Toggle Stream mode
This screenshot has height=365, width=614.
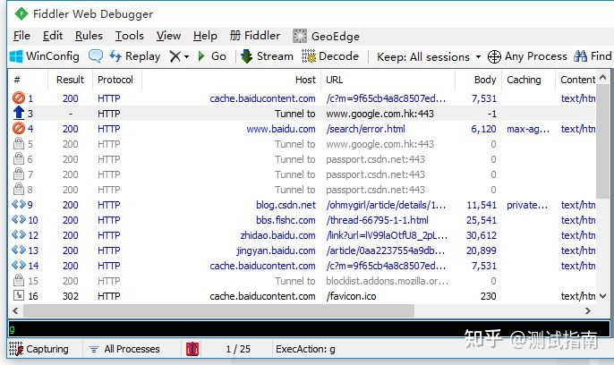[x=267, y=56]
